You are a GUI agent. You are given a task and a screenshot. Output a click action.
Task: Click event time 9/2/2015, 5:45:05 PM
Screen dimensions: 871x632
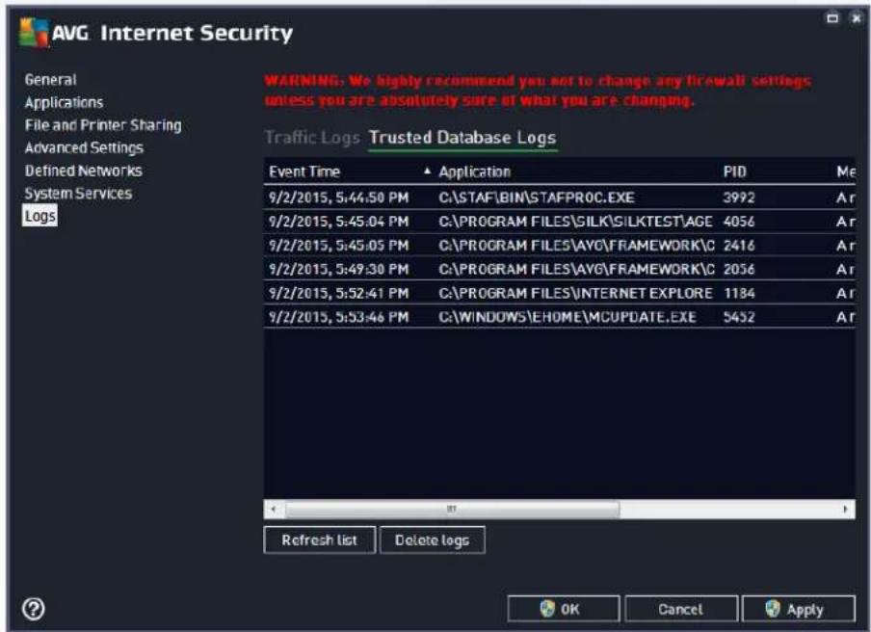click(338, 246)
